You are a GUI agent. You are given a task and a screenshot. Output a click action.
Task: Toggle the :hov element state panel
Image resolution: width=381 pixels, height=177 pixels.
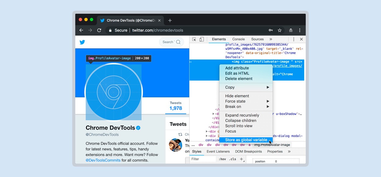(x=222, y=159)
